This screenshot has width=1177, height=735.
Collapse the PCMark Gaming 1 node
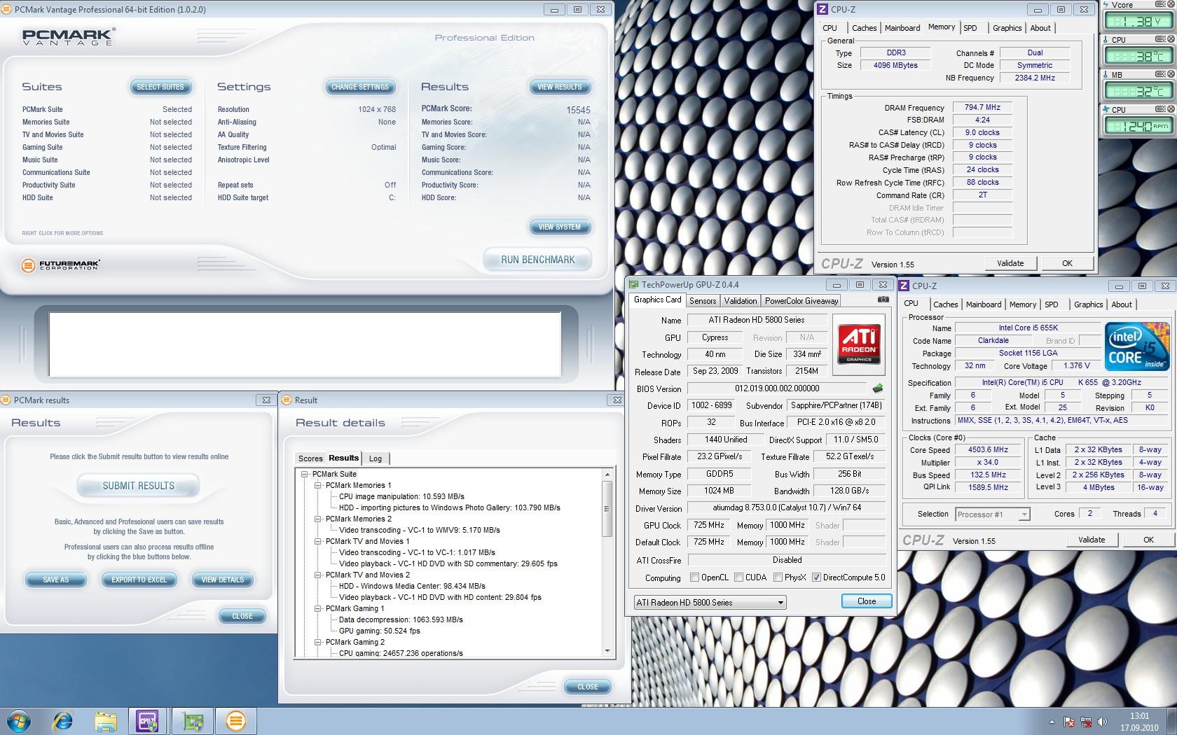click(318, 608)
